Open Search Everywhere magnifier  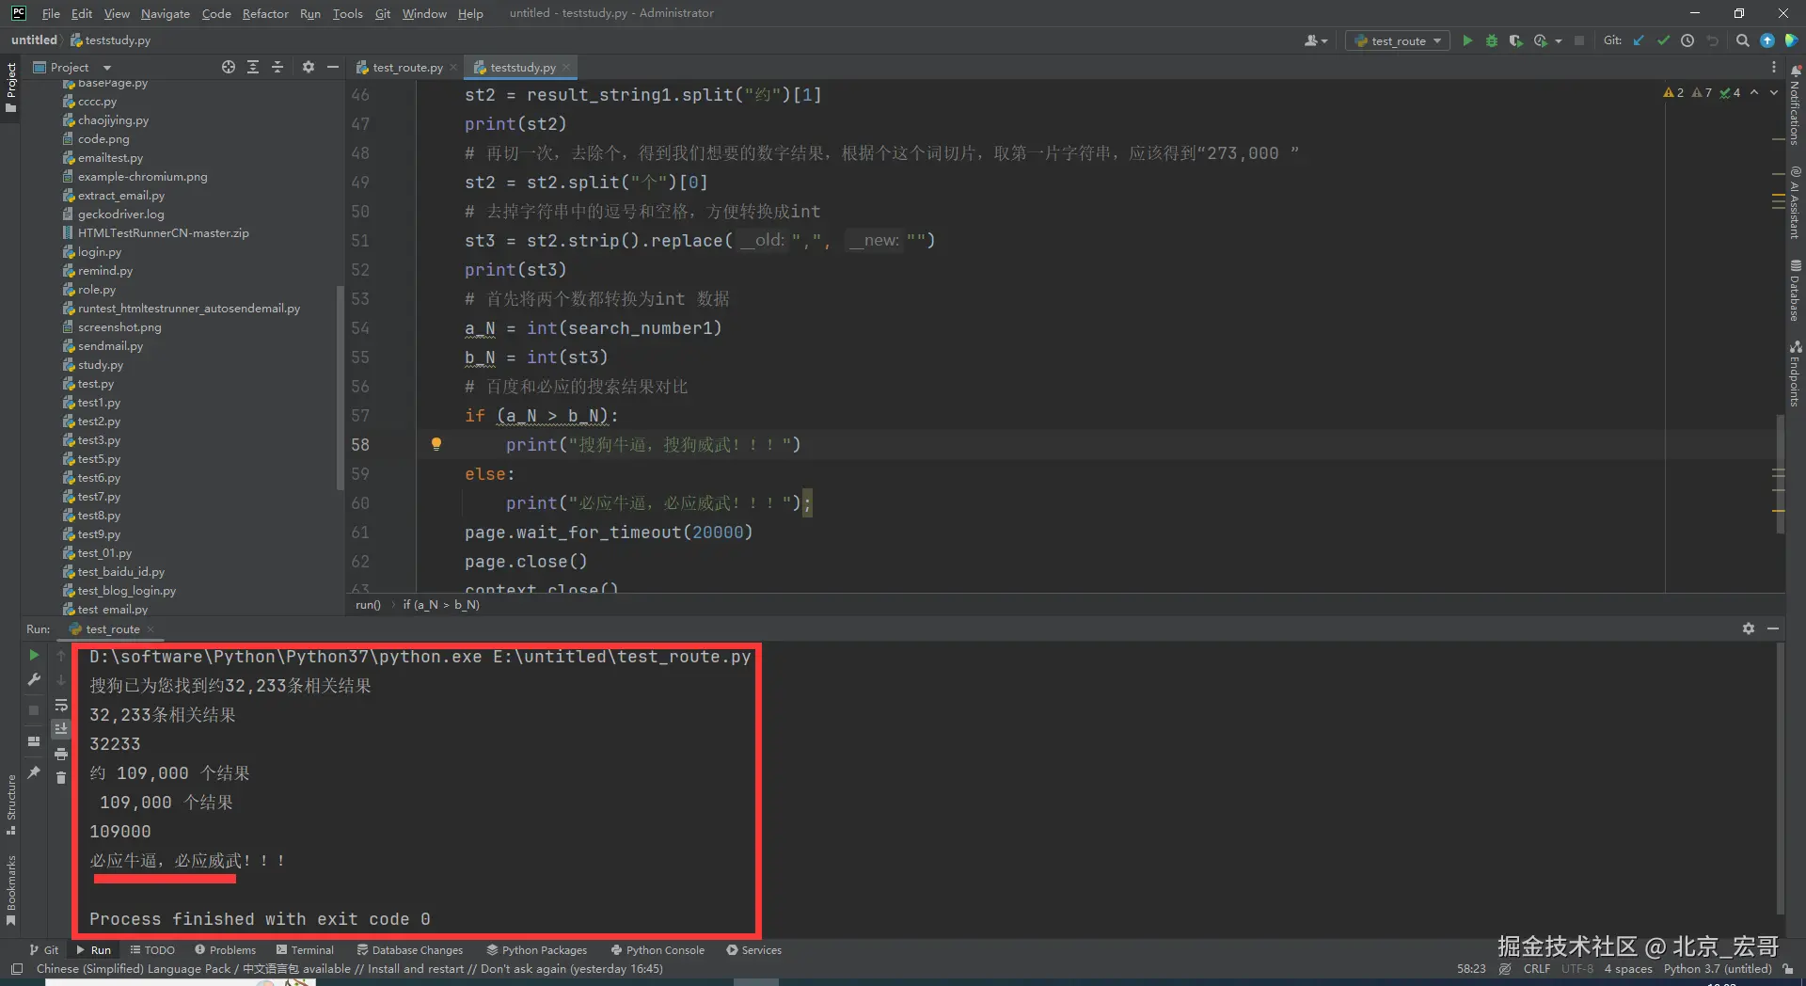point(1743,40)
